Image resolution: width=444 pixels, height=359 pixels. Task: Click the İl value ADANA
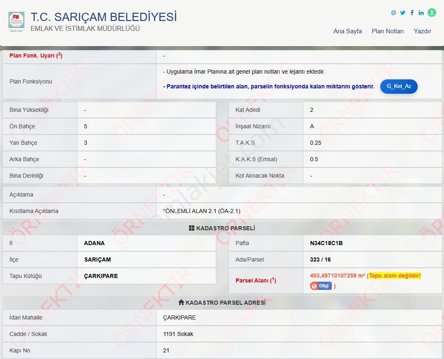[x=94, y=243]
